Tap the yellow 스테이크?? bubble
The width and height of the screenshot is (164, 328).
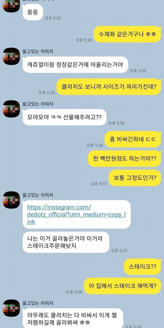tap(142, 266)
